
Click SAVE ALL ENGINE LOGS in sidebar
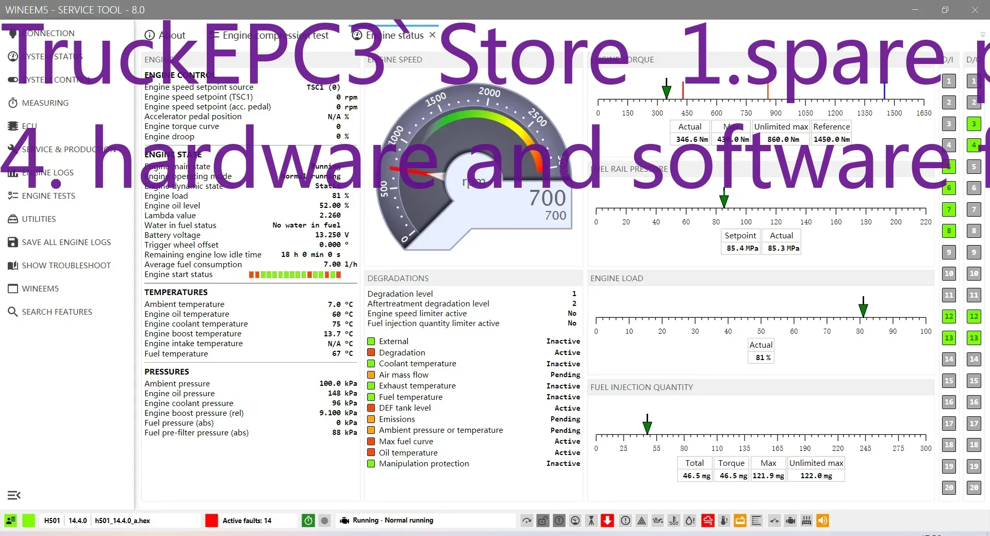tap(66, 242)
